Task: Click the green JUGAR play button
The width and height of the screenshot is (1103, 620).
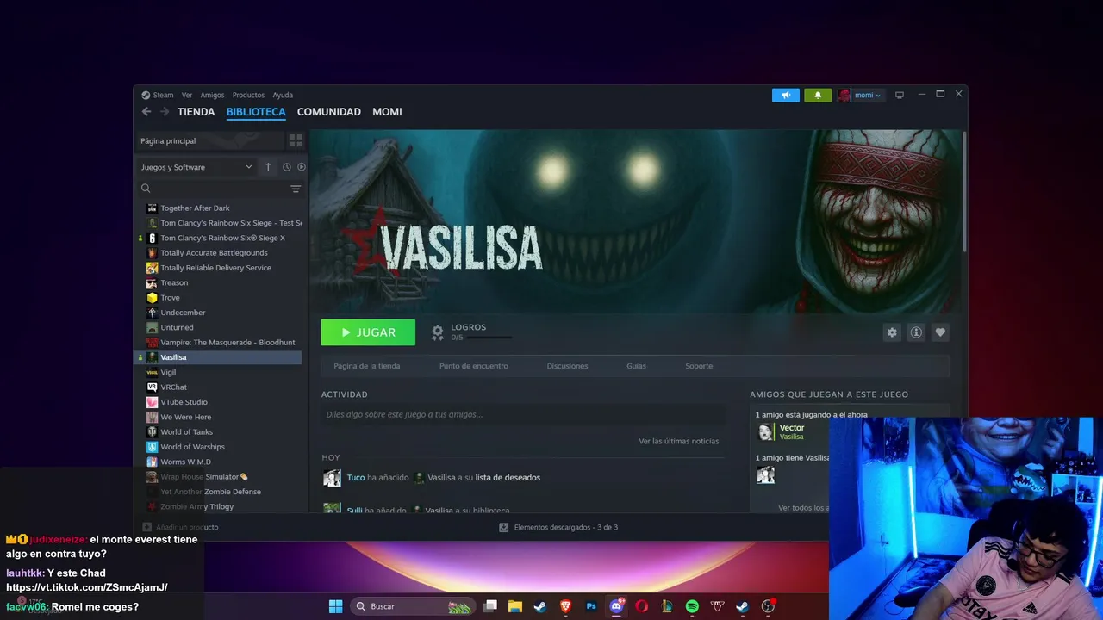Action: pyautogui.click(x=368, y=332)
